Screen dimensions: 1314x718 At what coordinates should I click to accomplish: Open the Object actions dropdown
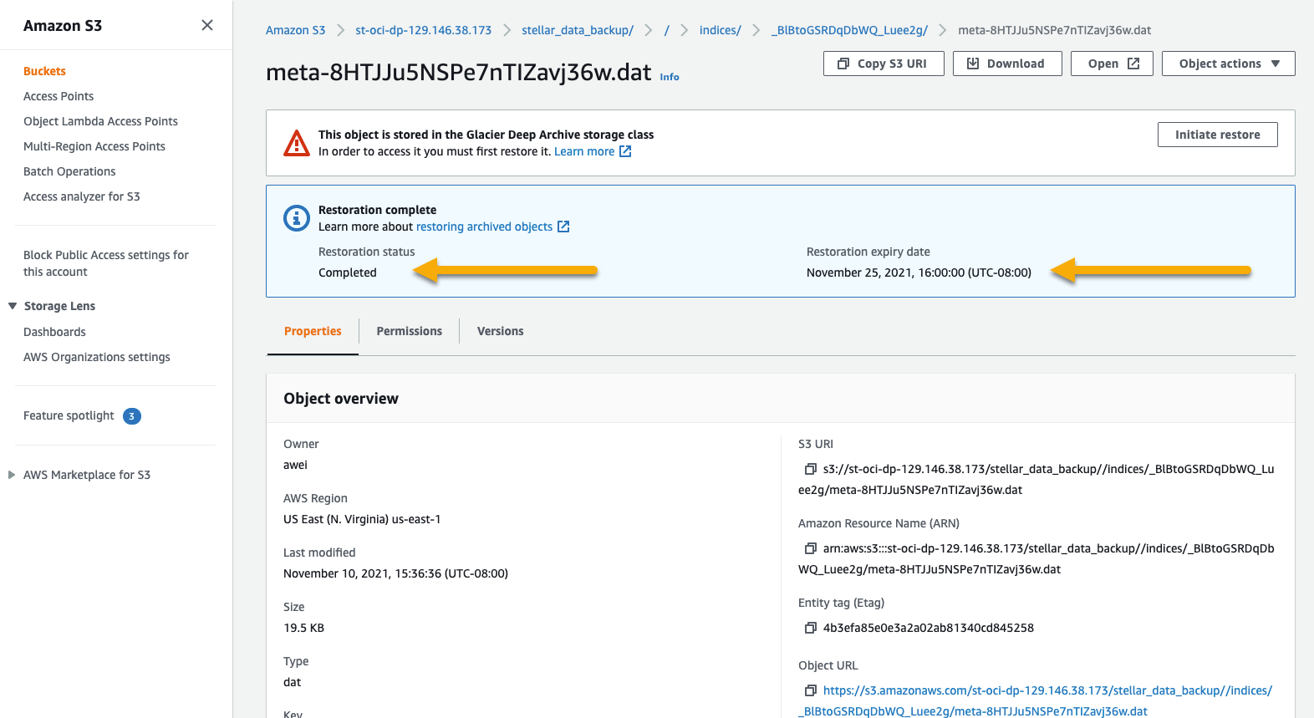tap(1228, 64)
